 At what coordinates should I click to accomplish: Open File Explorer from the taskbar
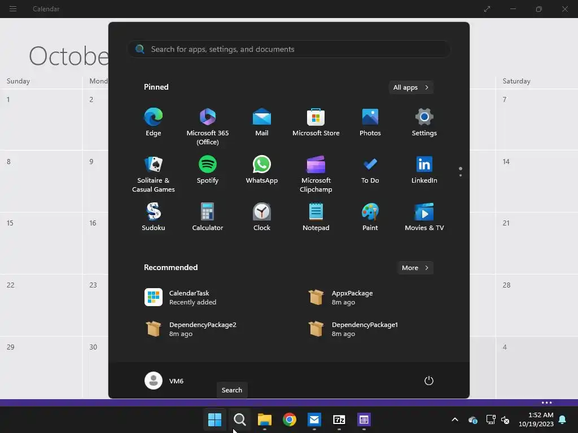(x=264, y=419)
